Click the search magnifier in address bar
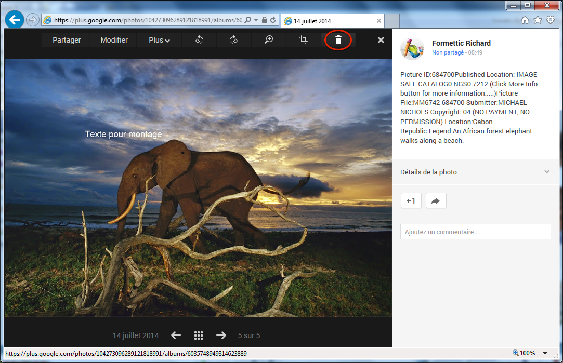 click(248, 20)
